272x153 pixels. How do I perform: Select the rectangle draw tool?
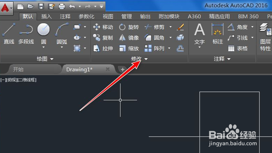77,27
